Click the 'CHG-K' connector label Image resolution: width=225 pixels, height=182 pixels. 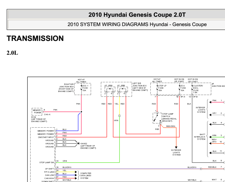47,115
